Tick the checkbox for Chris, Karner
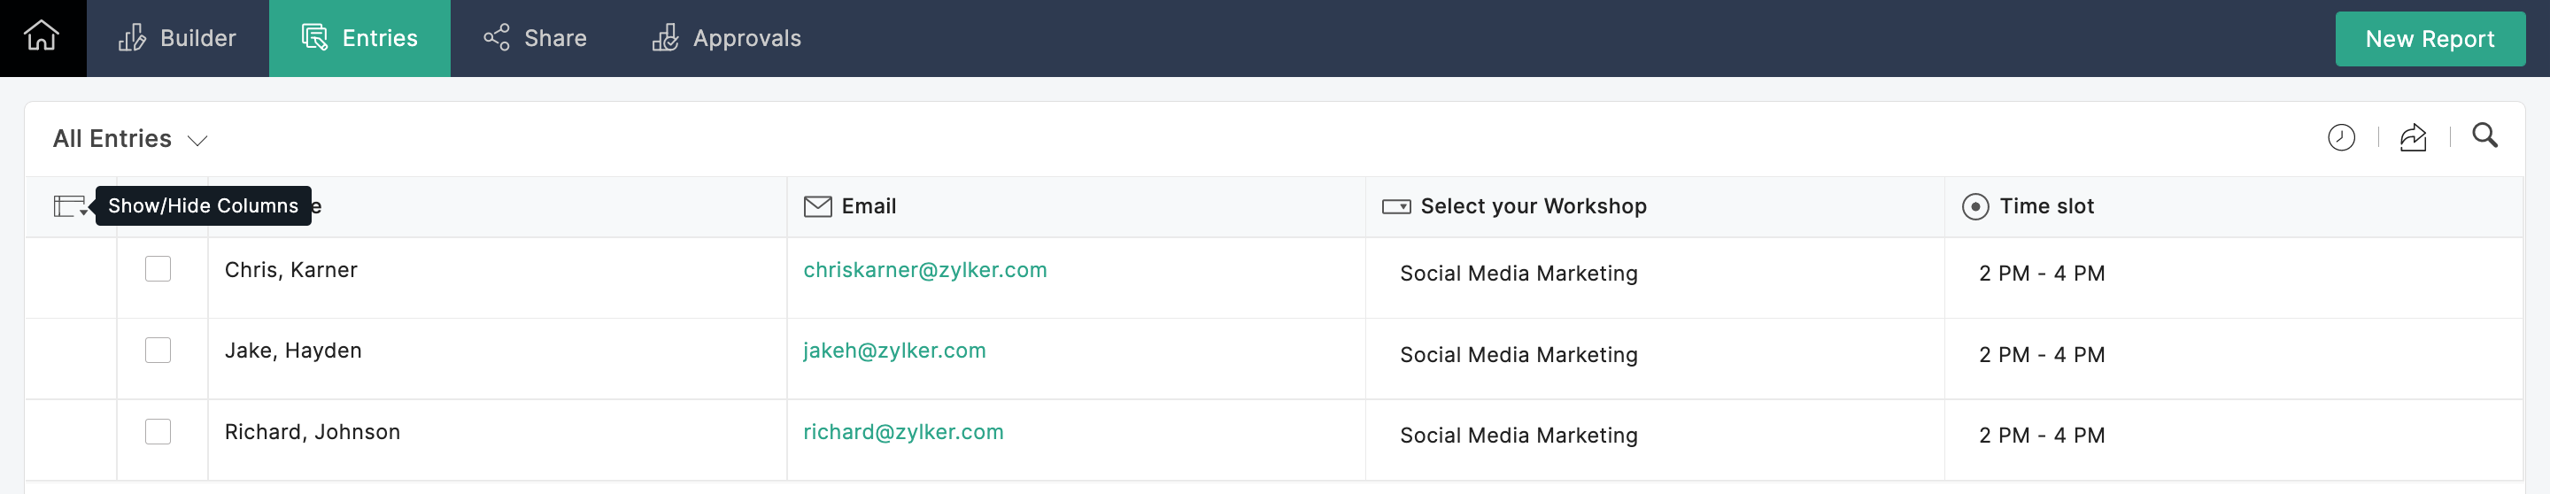Image resolution: width=2550 pixels, height=494 pixels. click(x=158, y=269)
